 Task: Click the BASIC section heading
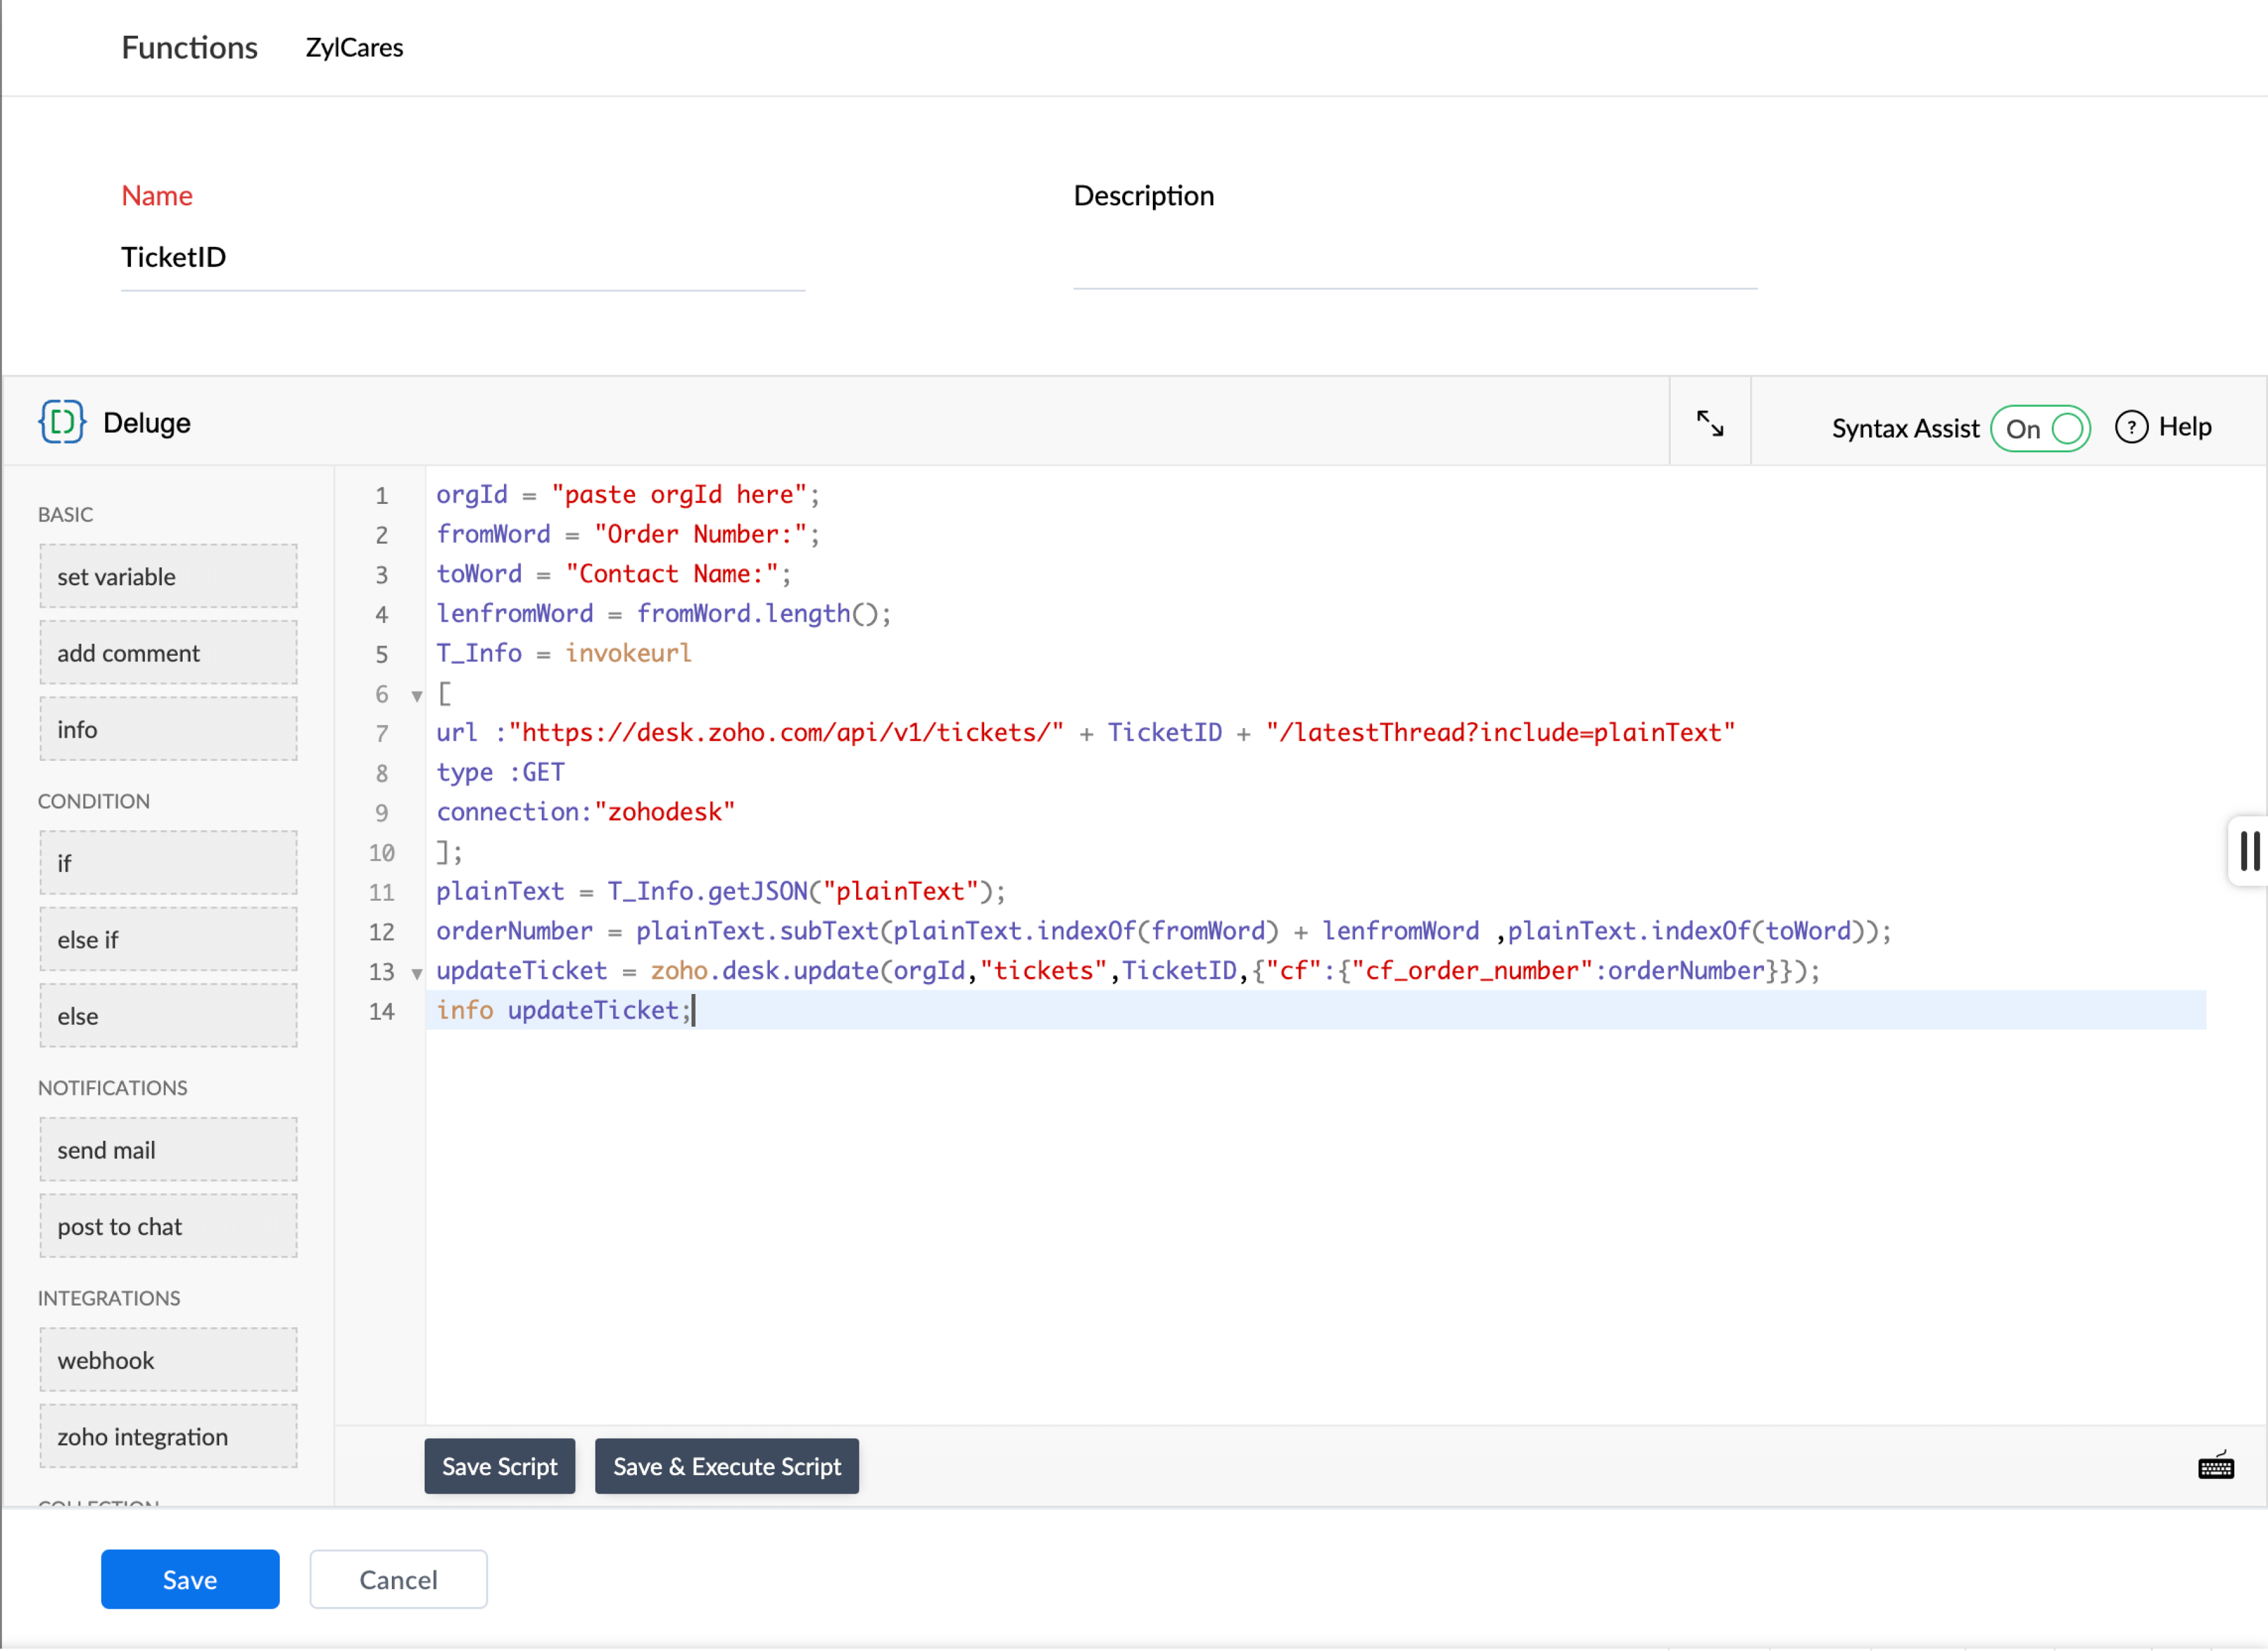pos(65,514)
